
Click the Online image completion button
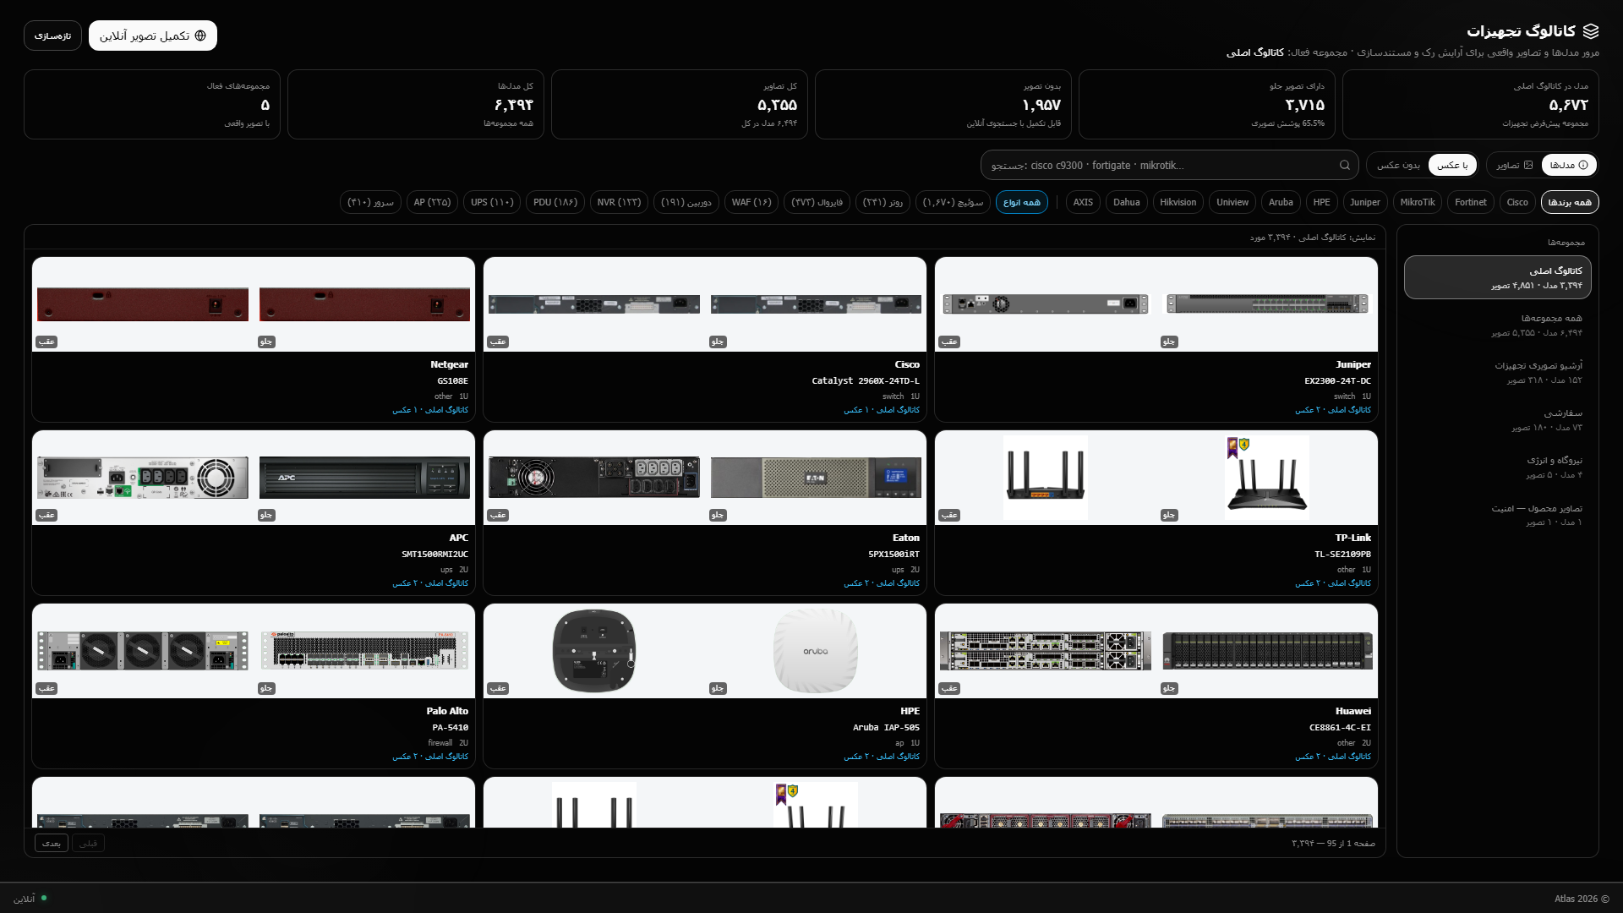point(153,36)
